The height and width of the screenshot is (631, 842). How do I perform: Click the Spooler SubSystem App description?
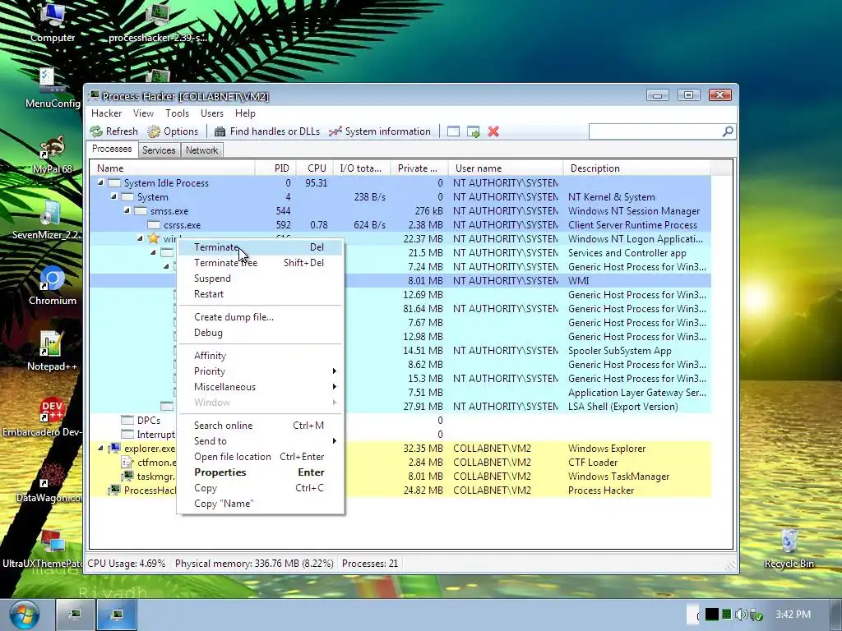tap(620, 350)
